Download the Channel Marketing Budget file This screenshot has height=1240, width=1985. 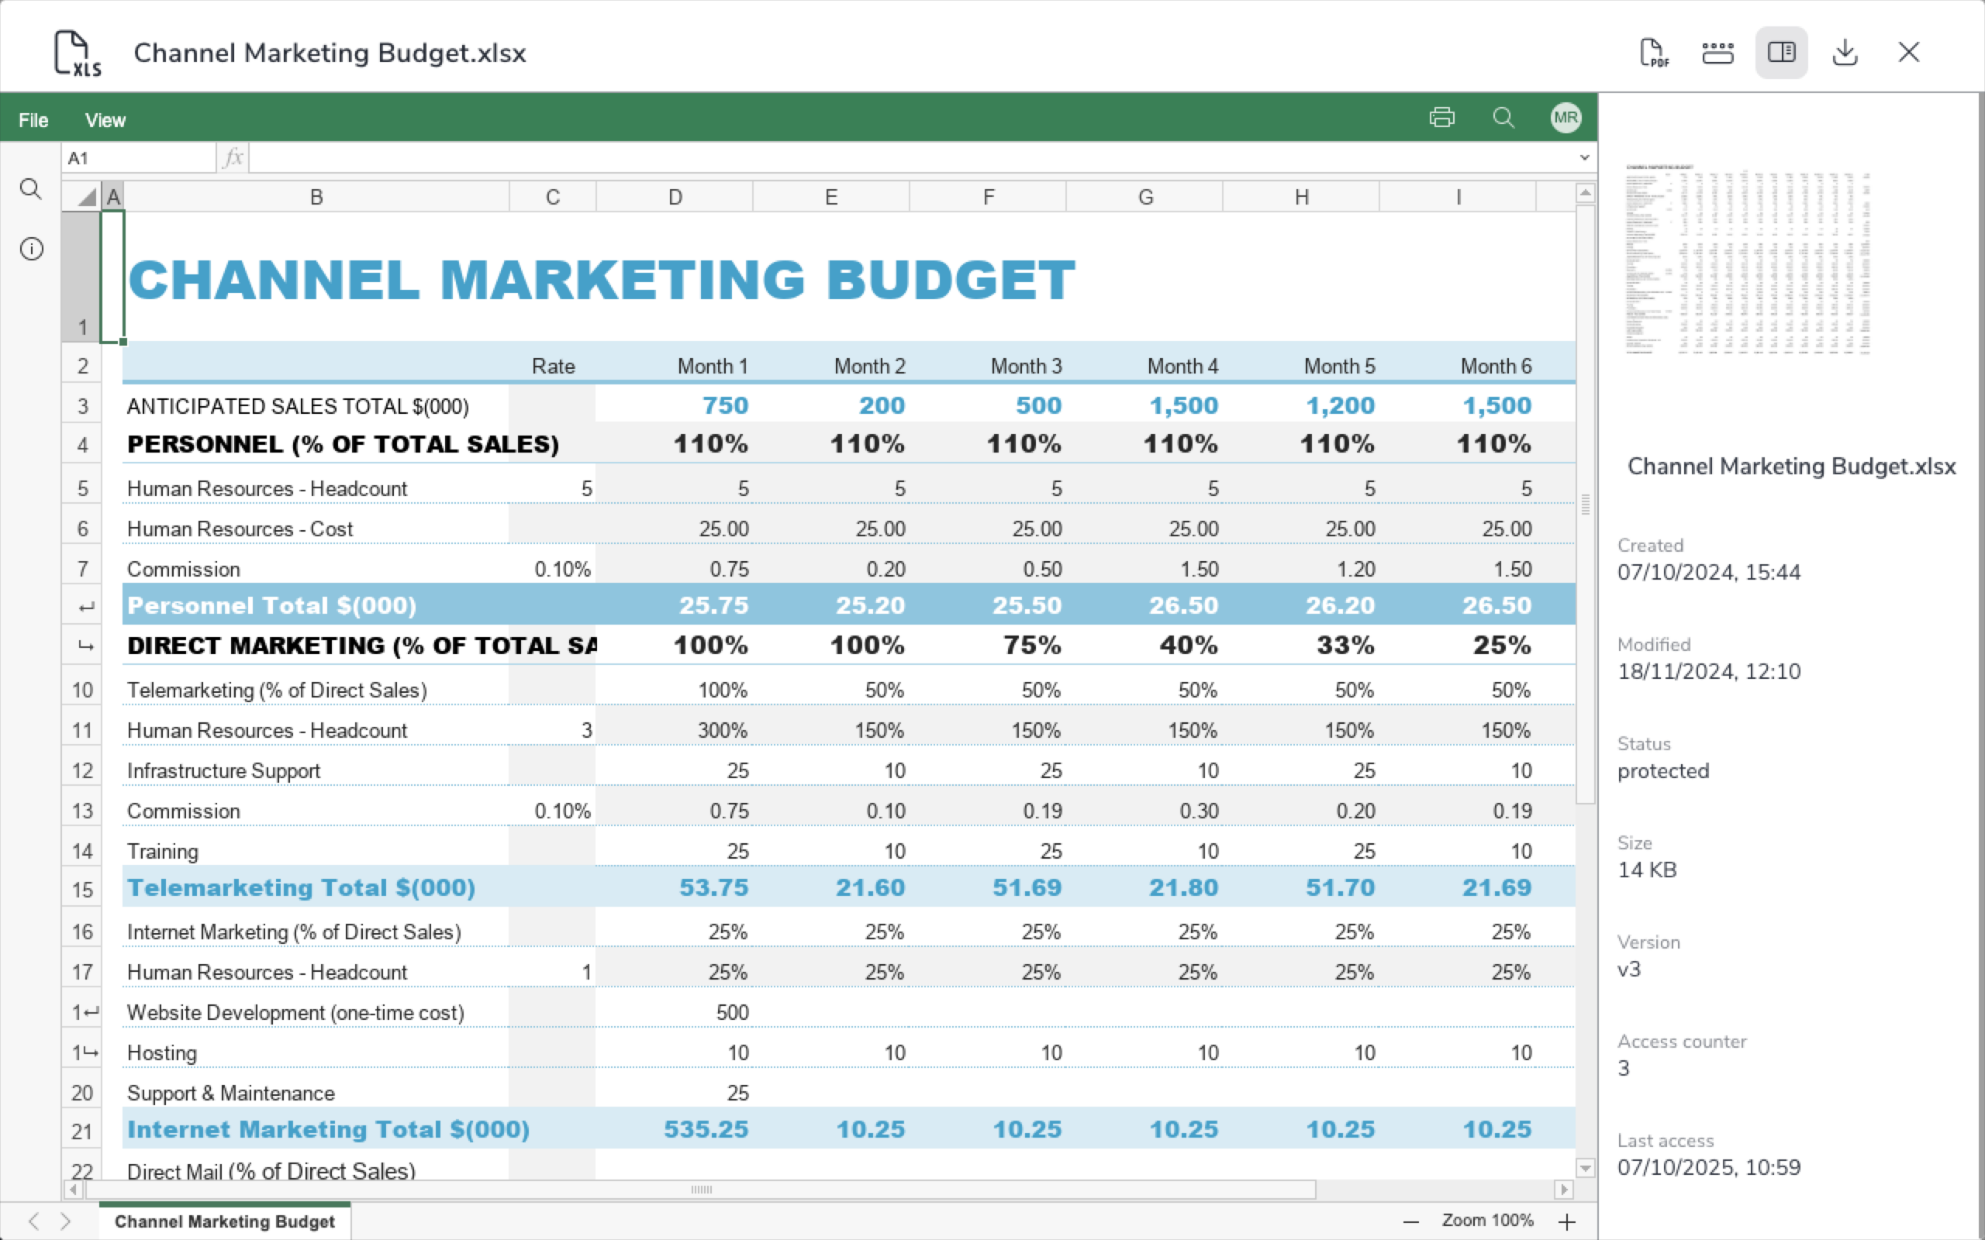1845,53
